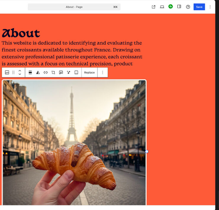The height and width of the screenshot is (210, 219).
Task: Click the green Jetpack icon
Action: 170,7
